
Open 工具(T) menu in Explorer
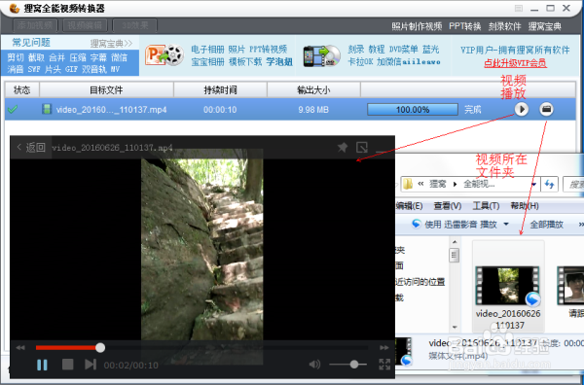point(486,206)
